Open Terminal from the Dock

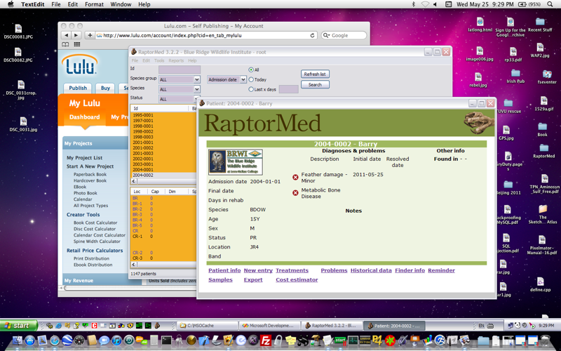[166, 340]
